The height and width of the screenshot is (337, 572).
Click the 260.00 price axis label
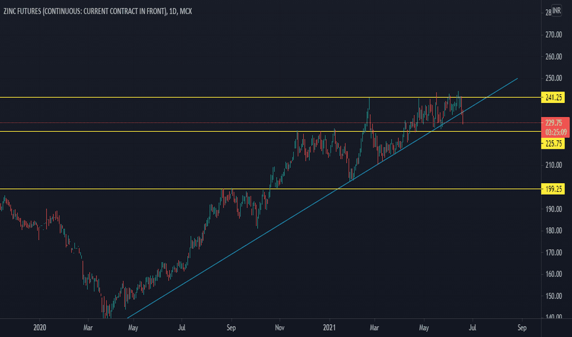click(554, 57)
